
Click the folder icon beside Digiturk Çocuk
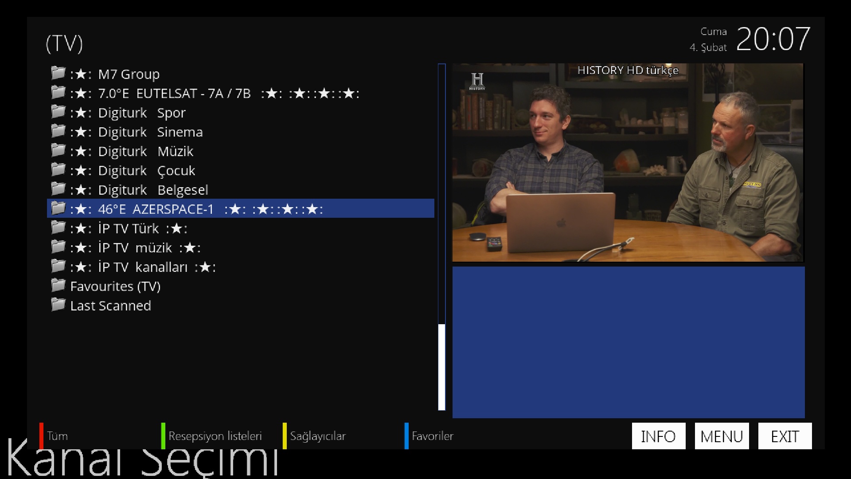click(x=58, y=169)
